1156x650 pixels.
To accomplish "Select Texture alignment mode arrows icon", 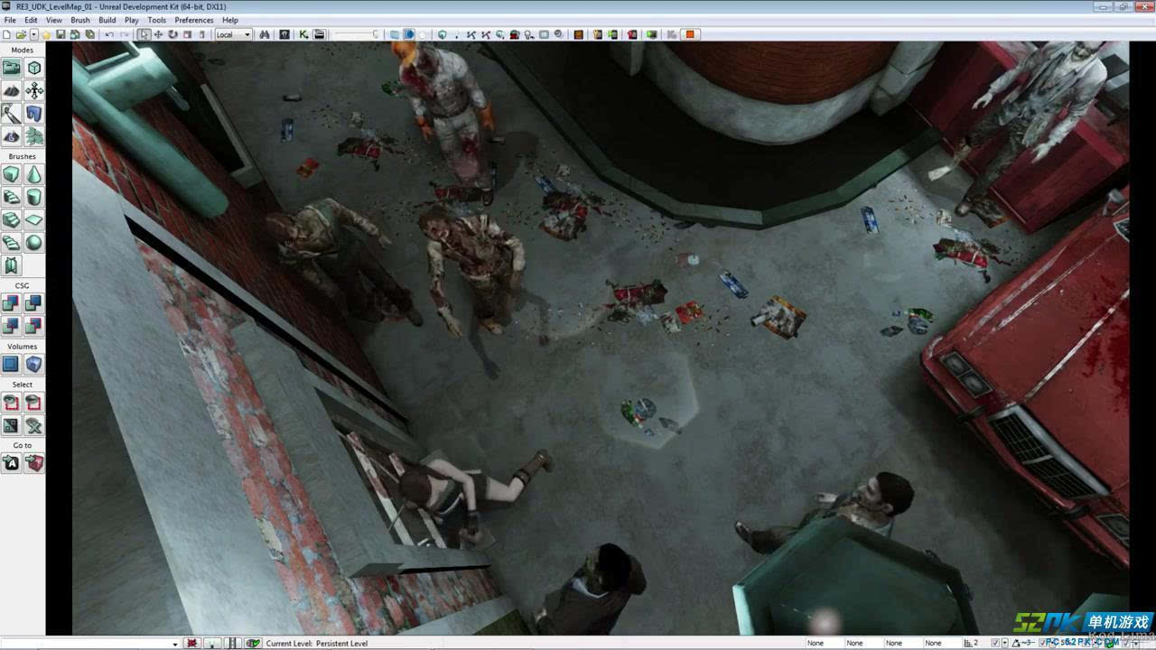I will tap(33, 90).
